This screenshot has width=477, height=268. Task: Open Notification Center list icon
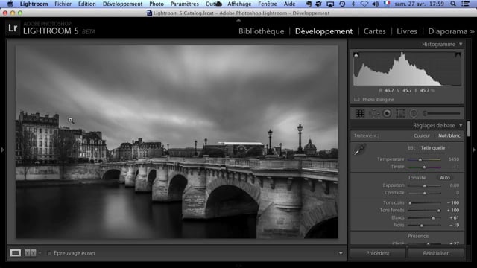(465, 4)
